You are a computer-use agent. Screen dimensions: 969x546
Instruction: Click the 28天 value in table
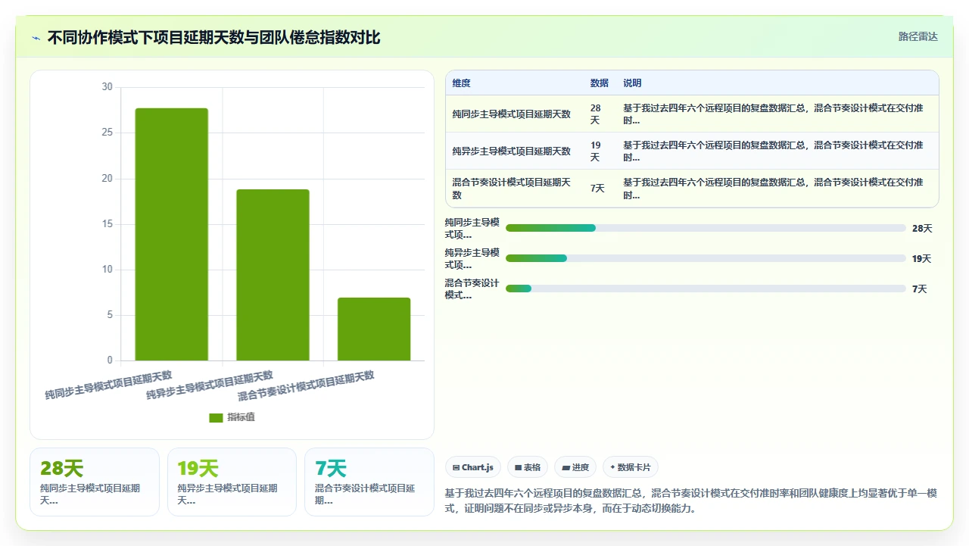click(x=596, y=114)
